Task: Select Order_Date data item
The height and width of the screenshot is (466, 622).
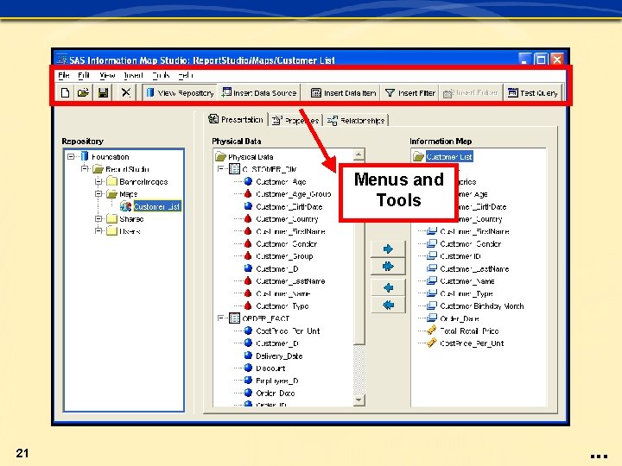Action: pos(459,318)
